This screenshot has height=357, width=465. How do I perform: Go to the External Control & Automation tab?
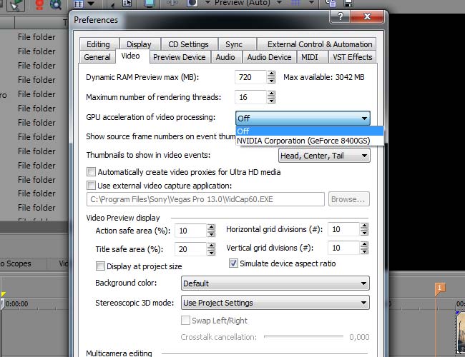[320, 44]
